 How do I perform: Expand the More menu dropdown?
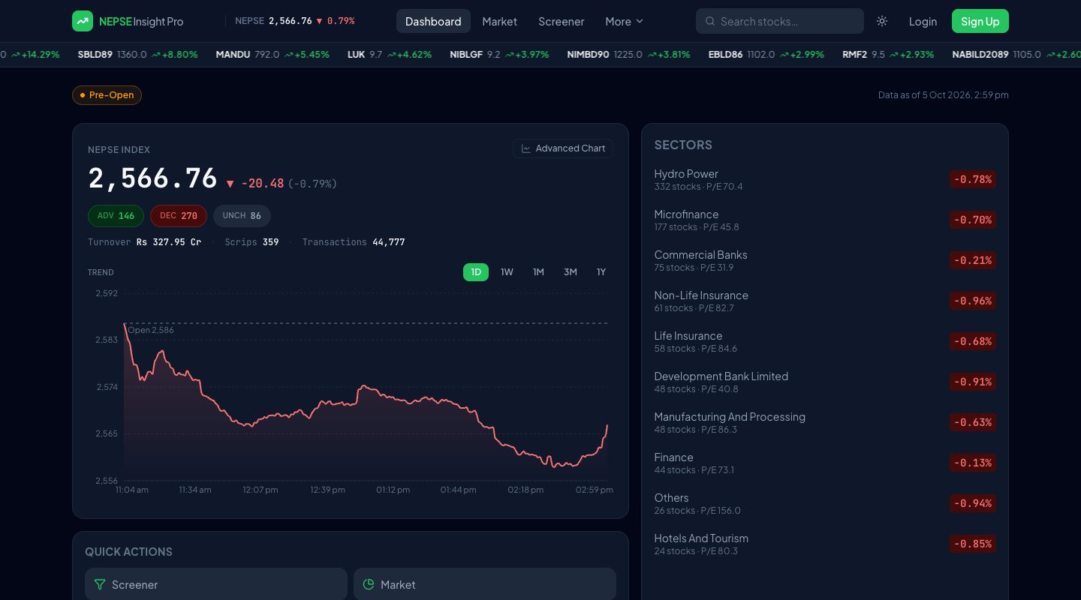point(624,21)
